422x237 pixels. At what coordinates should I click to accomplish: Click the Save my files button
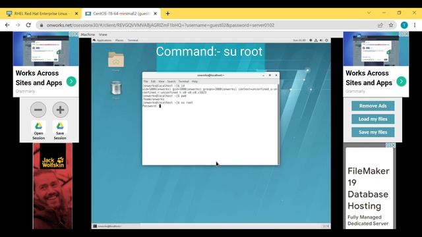coord(373,132)
